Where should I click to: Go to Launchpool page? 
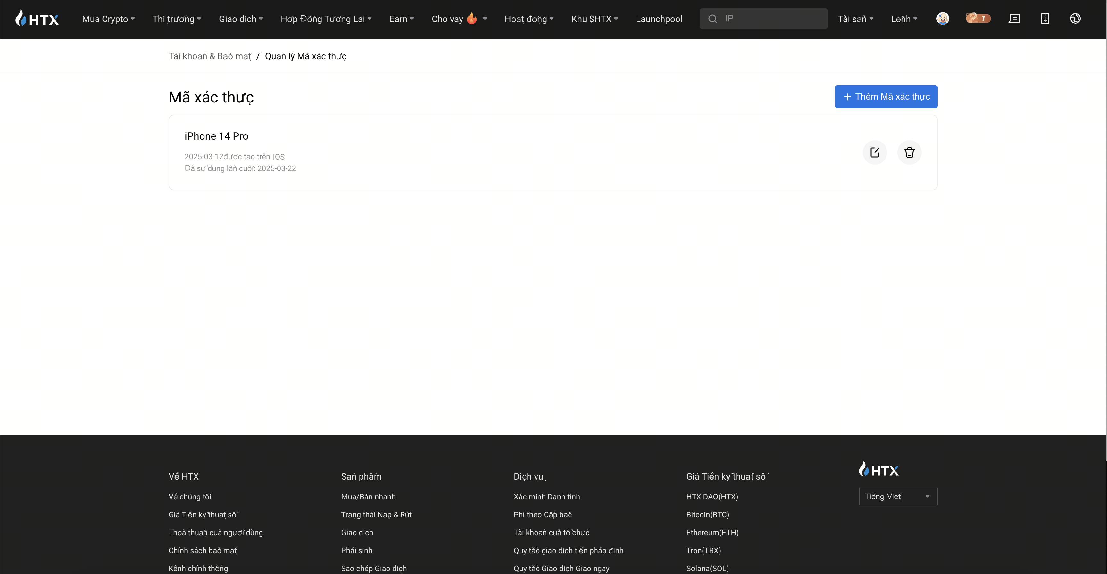(x=659, y=19)
